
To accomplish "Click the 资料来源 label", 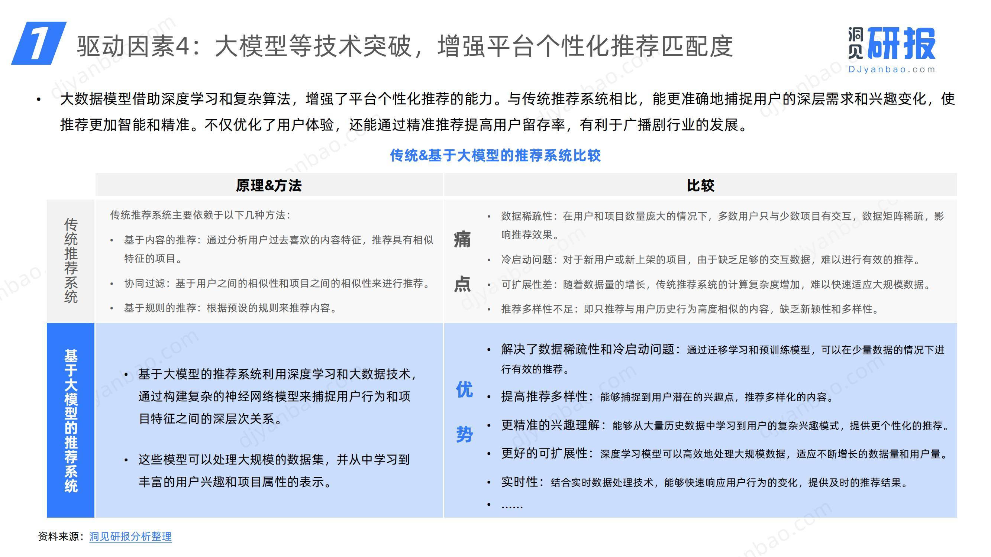I will coord(61,536).
